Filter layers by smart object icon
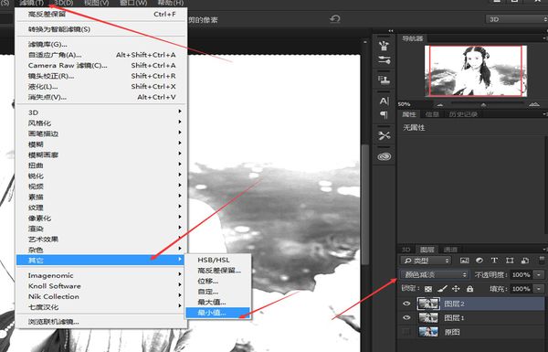 point(524,261)
